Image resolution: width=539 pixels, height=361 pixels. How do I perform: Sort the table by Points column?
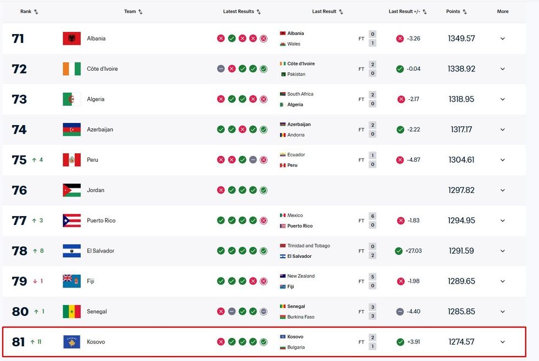pos(457,12)
